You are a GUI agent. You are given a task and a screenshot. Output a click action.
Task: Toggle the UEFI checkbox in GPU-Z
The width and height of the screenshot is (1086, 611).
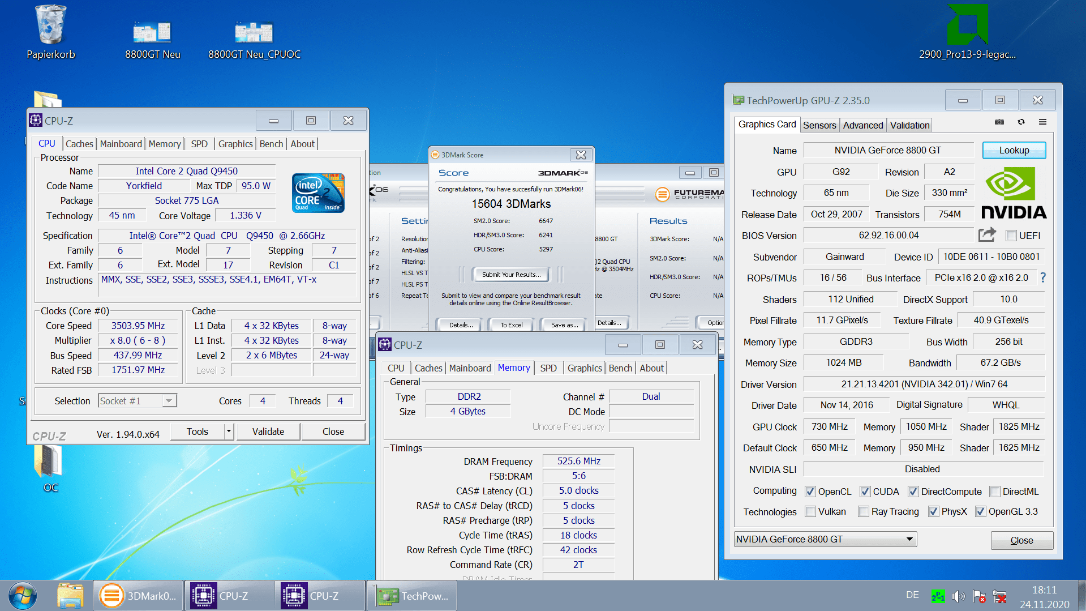[x=1011, y=236]
